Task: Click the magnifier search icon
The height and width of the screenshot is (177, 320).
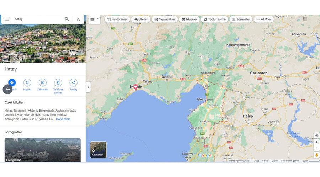Action: point(67,19)
